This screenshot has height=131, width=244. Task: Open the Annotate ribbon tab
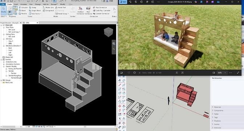24,4
